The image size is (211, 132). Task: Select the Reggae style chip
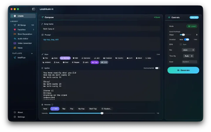coord(76,62)
